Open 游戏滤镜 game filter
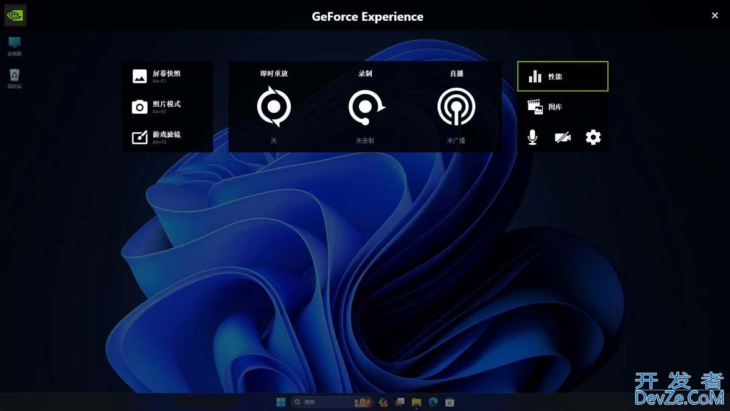Screen dimensions: 730x411 click(167, 137)
